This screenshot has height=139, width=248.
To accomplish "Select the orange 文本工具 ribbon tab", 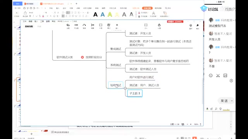I will tap(147, 8).
